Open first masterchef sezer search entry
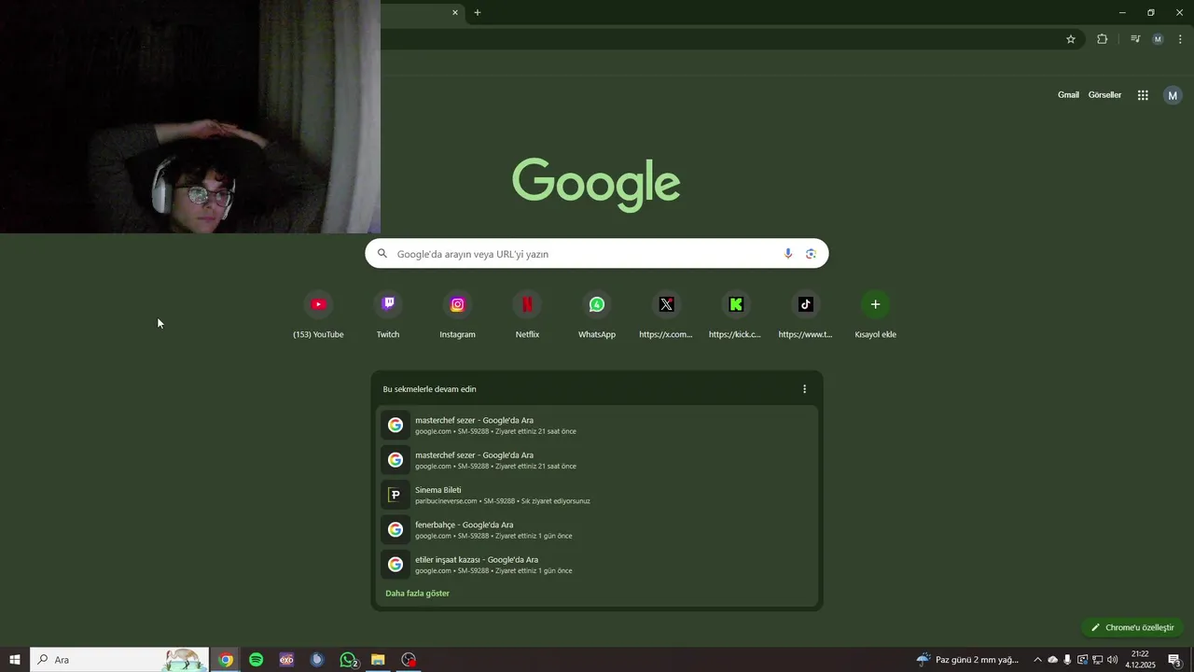 point(597,425)
